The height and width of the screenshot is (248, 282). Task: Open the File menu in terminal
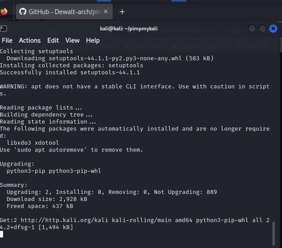[7, 40]
